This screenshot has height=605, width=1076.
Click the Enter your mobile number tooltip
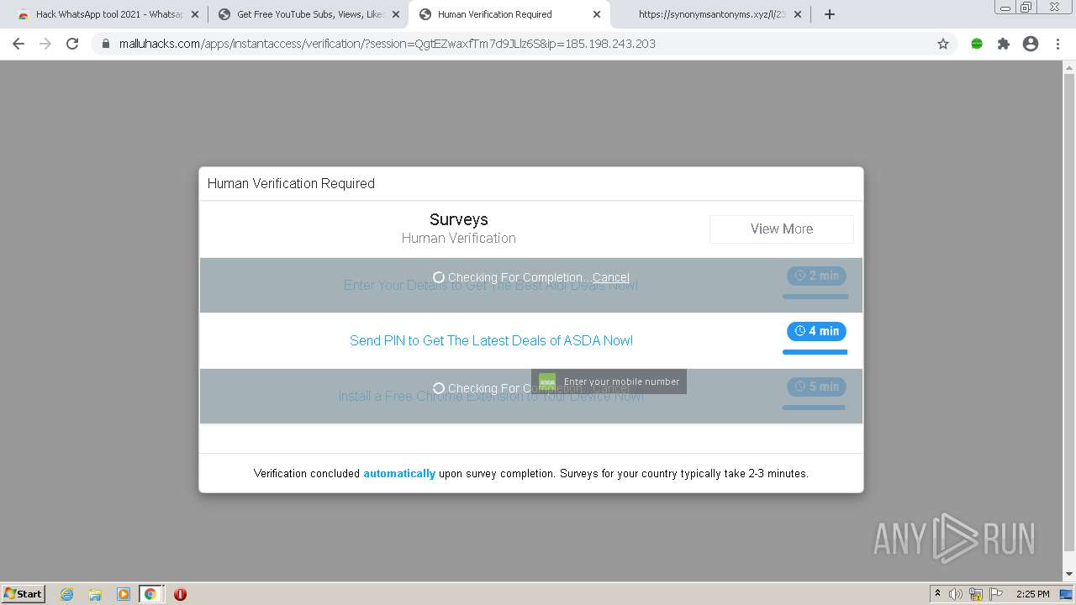click(609, 381)
